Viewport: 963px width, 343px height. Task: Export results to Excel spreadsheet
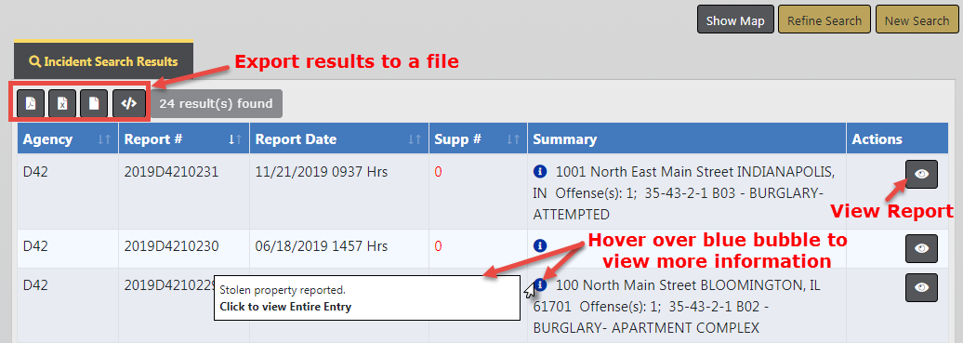[x=62, y=103]
